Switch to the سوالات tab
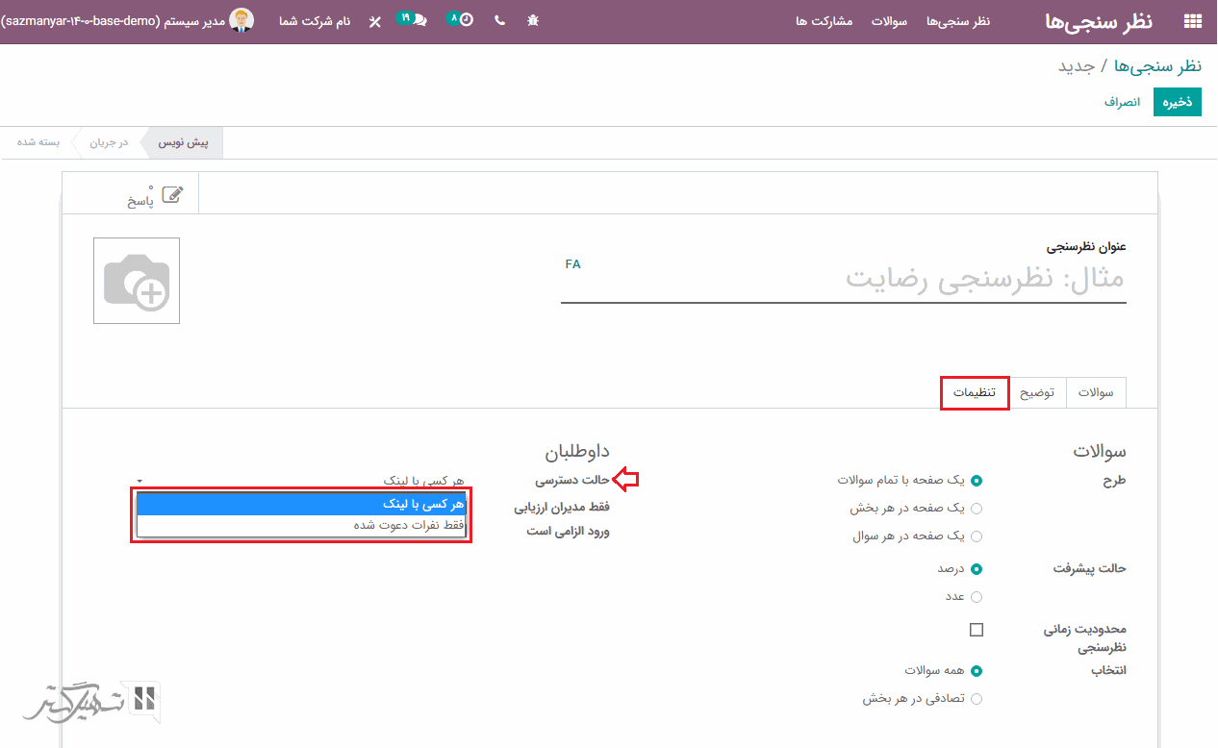This screenshot has width=1218, height=748. pyautogui.click(x=1096, y=393)
